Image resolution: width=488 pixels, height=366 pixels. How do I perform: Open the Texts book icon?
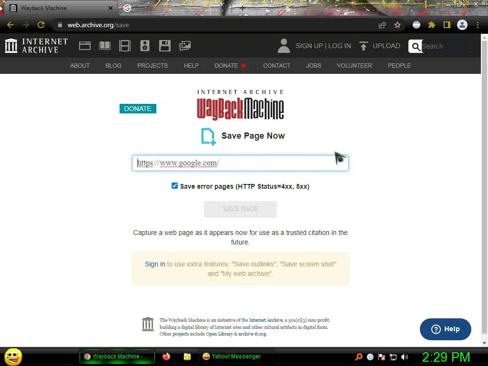click(104, 46)
